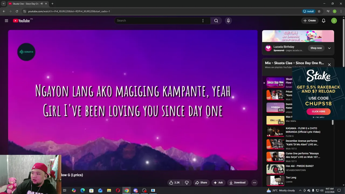
Task: Expand Lazada Birthday ad options chevron
Action: coord(329,48)
